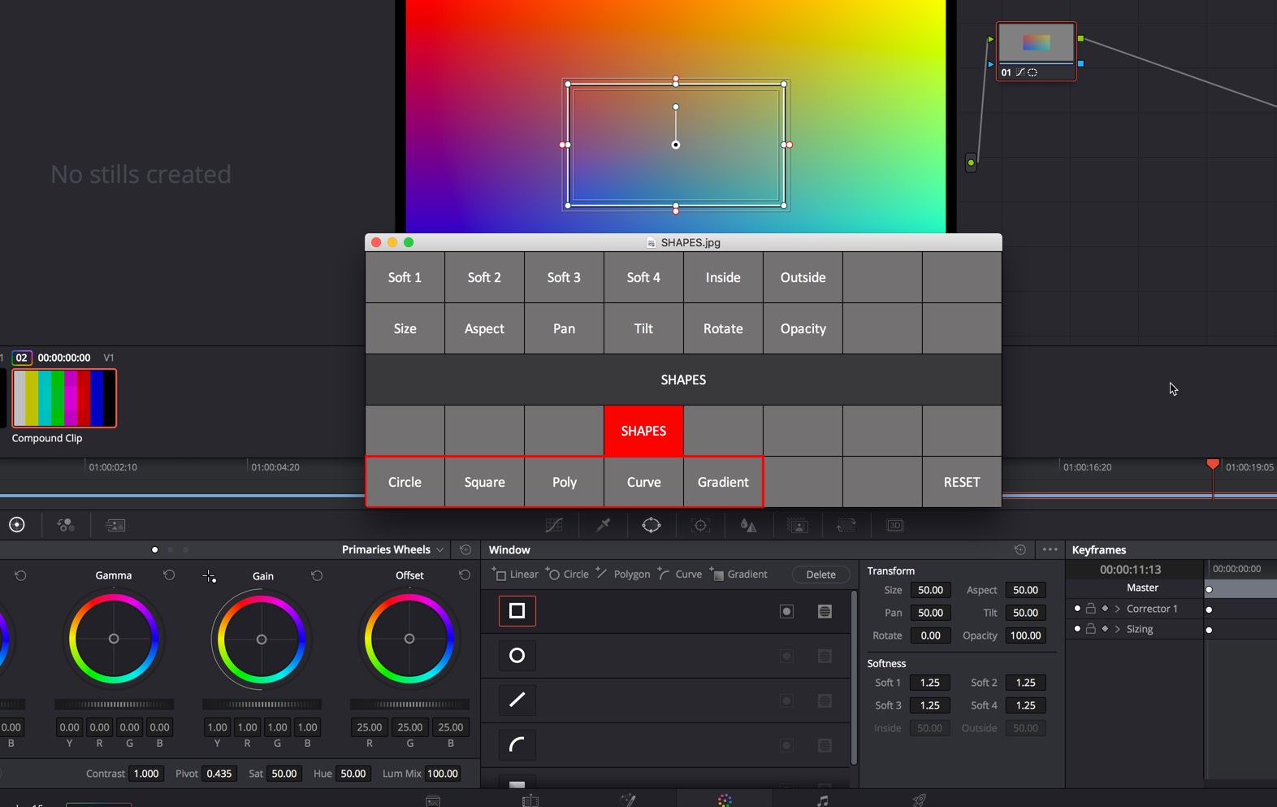Toggle the lock for Sizing track
Screen dimensions: 1277x807
[1091, 628]
